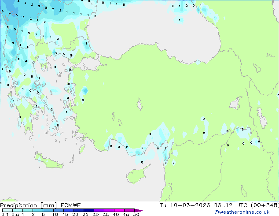The height and width of the screenshot is (216, 279).
Task: Click the 'ECMWF' model label
Action: click(x=71, y=205)
